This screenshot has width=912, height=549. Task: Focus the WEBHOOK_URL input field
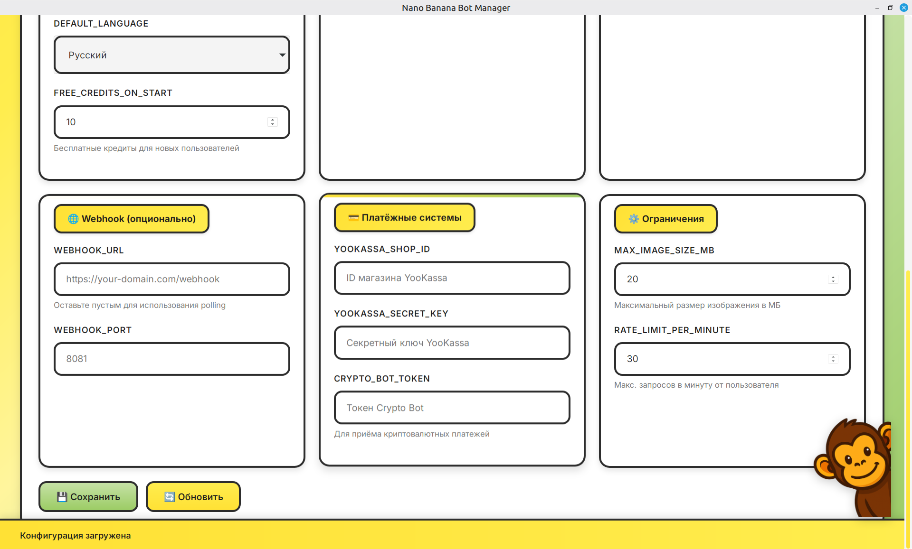(x=172, y=279)
